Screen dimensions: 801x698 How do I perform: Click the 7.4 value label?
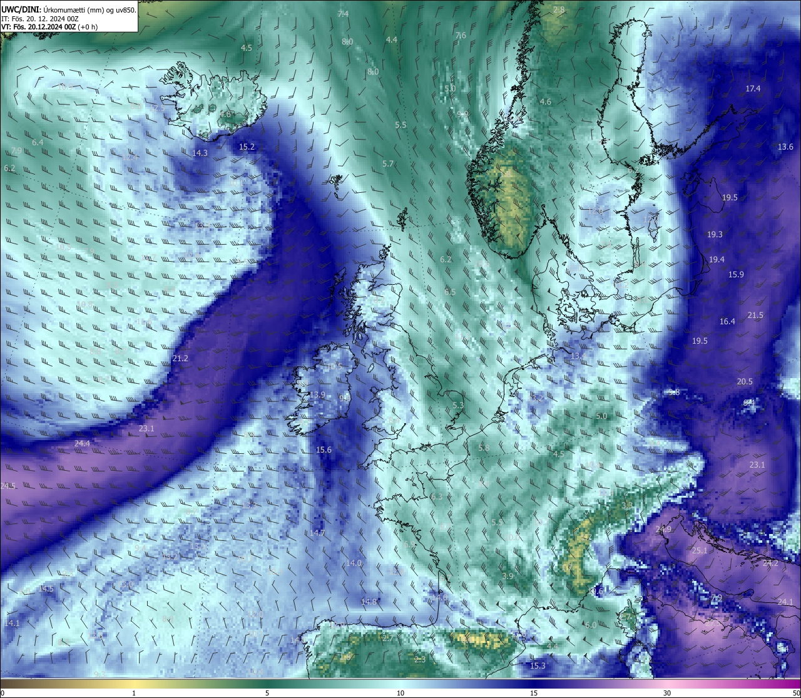point(343,14)
